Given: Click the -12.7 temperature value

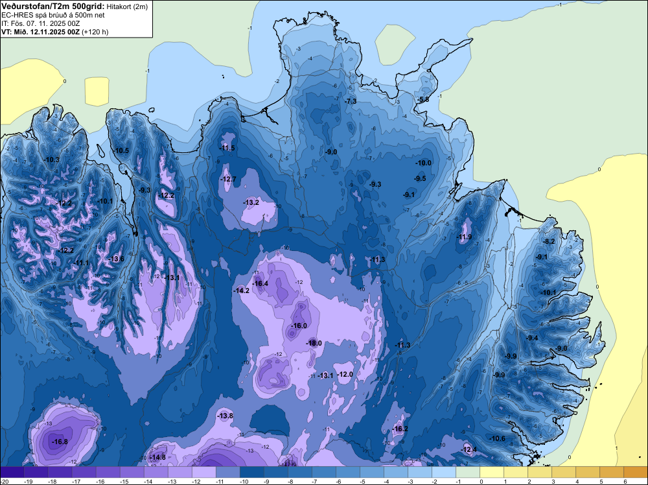Looking at the screenshot, I should (229, 179).
